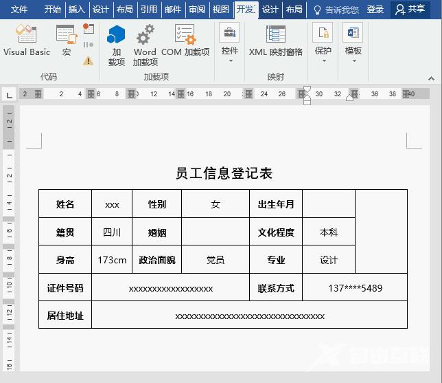Image resolution: width=442 pixels, height=383 pixels.
Task: Switch to the 审阅 ribbon tab
Action: point(197,10)
